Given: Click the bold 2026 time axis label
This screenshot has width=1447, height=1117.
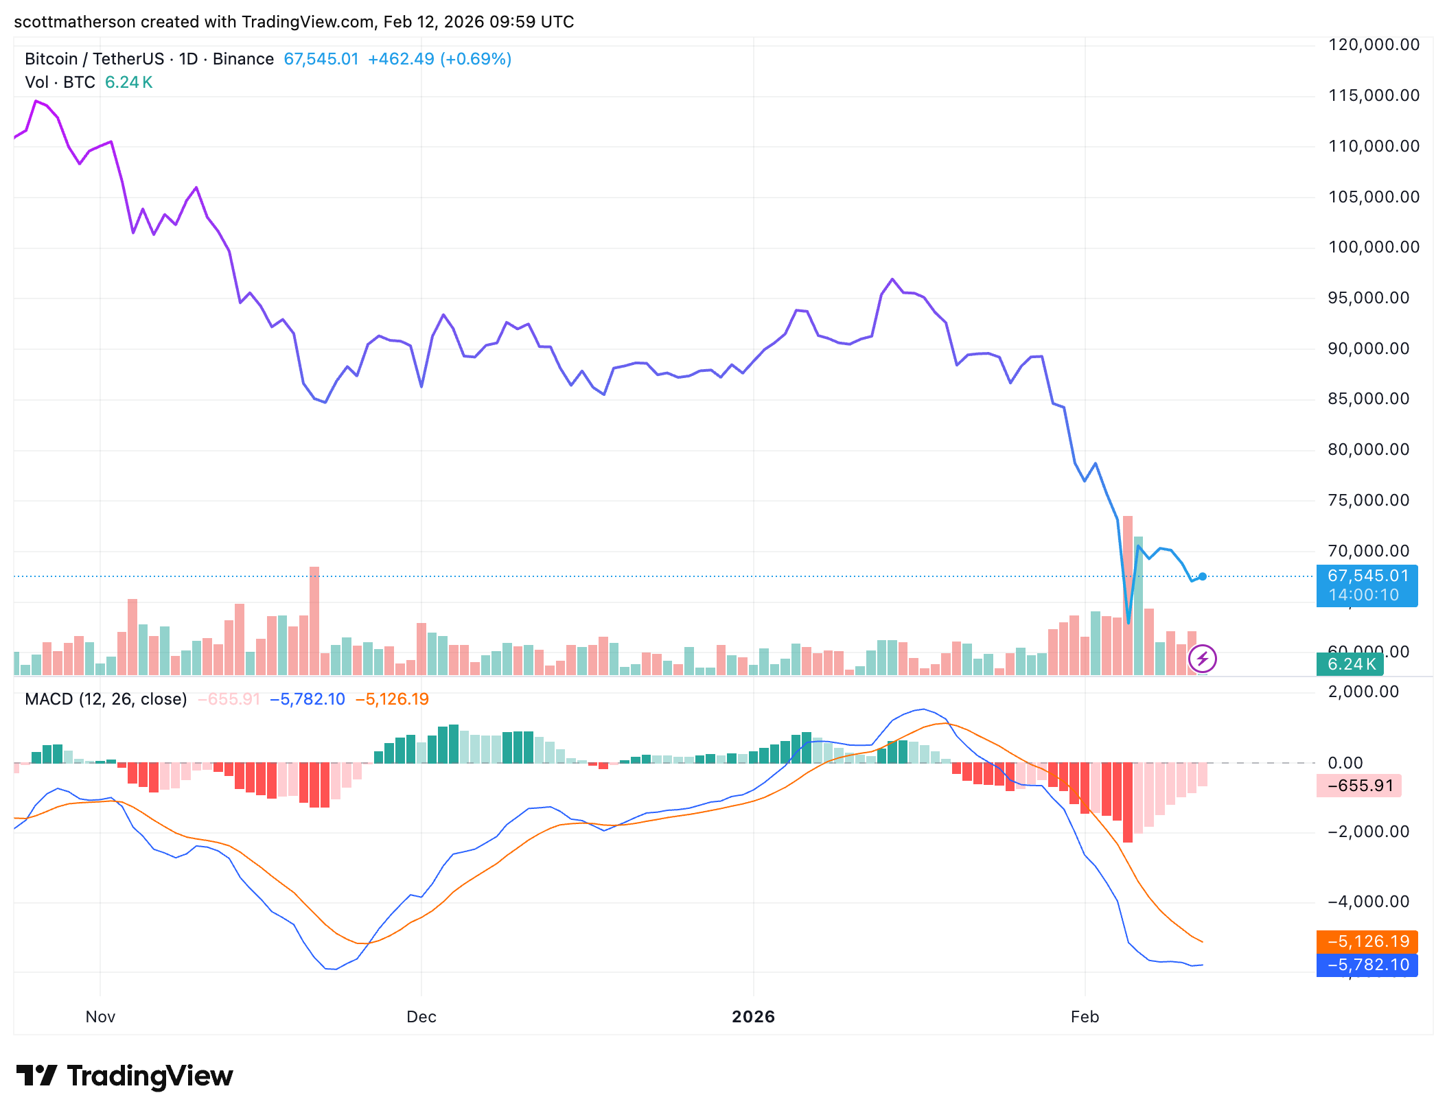Looking at the screenshot, I should pos(753,1017).
